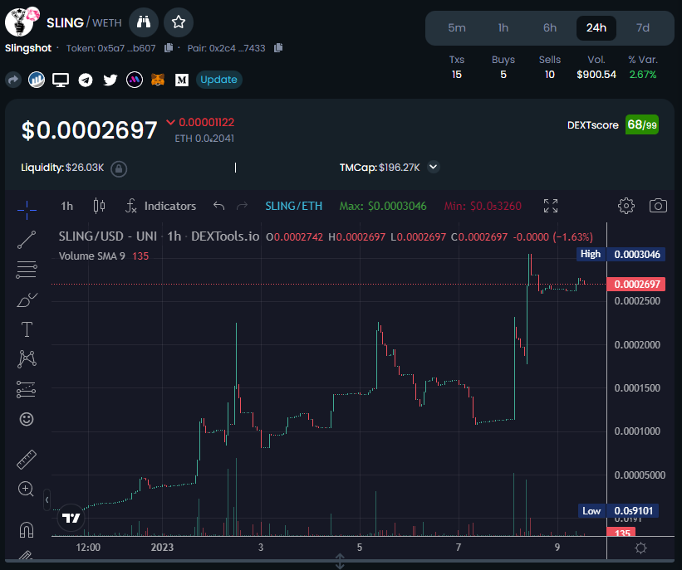This screenshot has width=682, height=570.
Task: Click the SLING/USD chart title legend
Action: pyautogui.click(x=159, y=236)
